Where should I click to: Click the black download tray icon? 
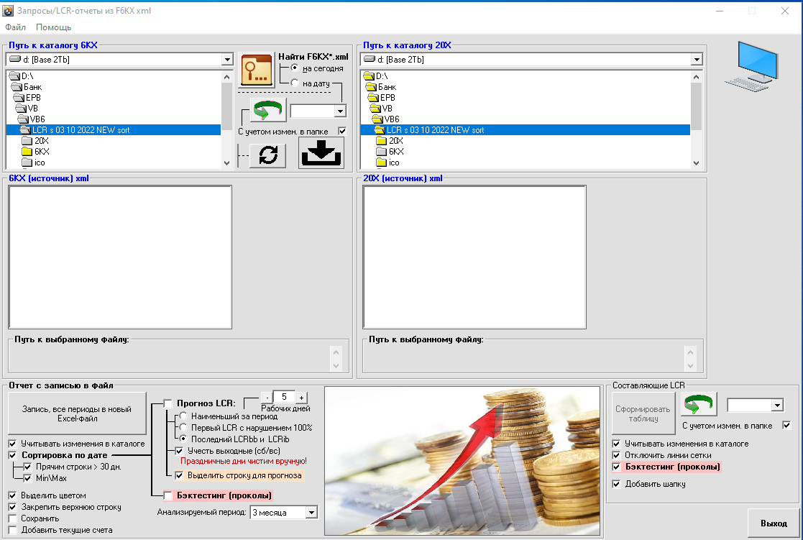tap(321, 152)
